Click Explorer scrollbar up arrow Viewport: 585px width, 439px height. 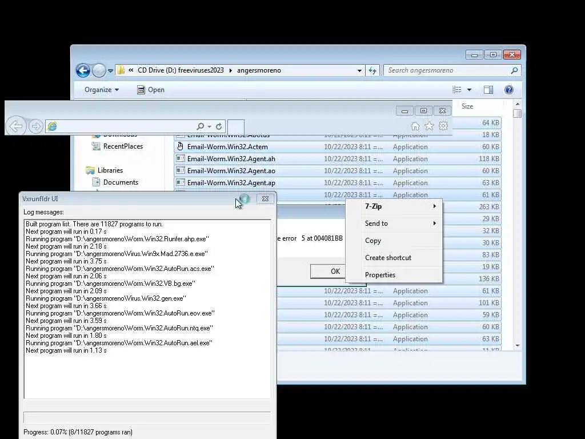tap(518, 104)
